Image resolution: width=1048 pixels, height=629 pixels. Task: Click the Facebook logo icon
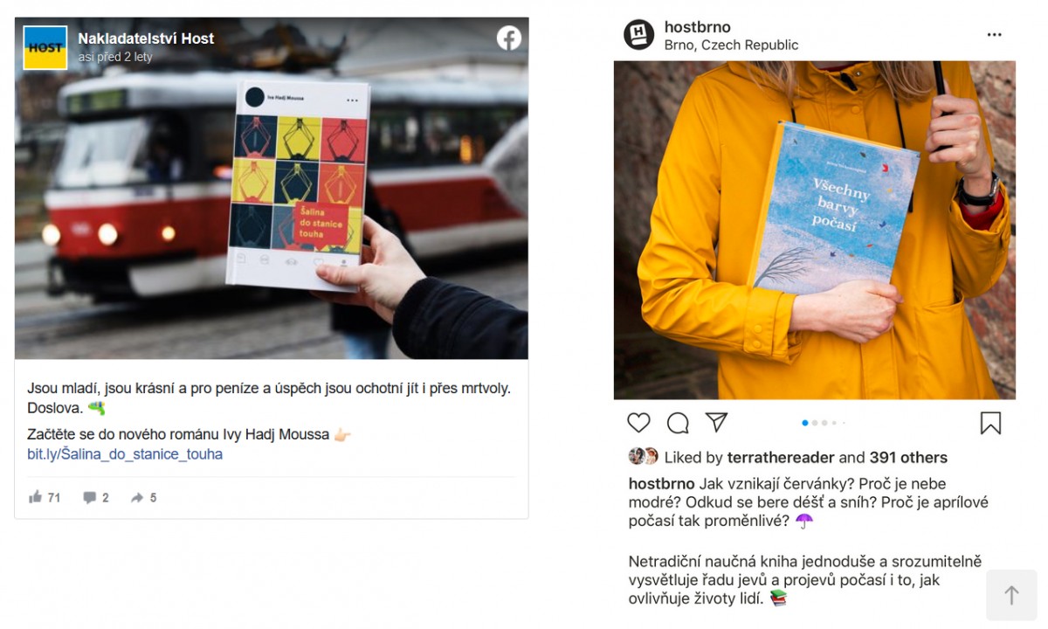click(509, 38)
